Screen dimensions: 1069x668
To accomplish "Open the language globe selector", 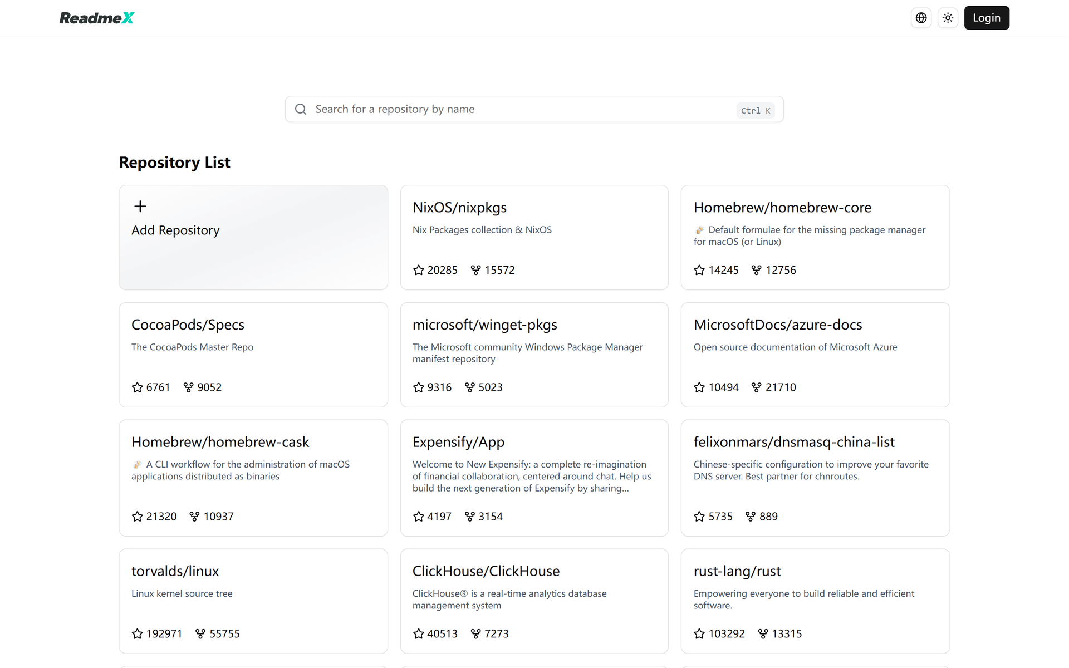I will pyautogui.click(x=921, y=18).
